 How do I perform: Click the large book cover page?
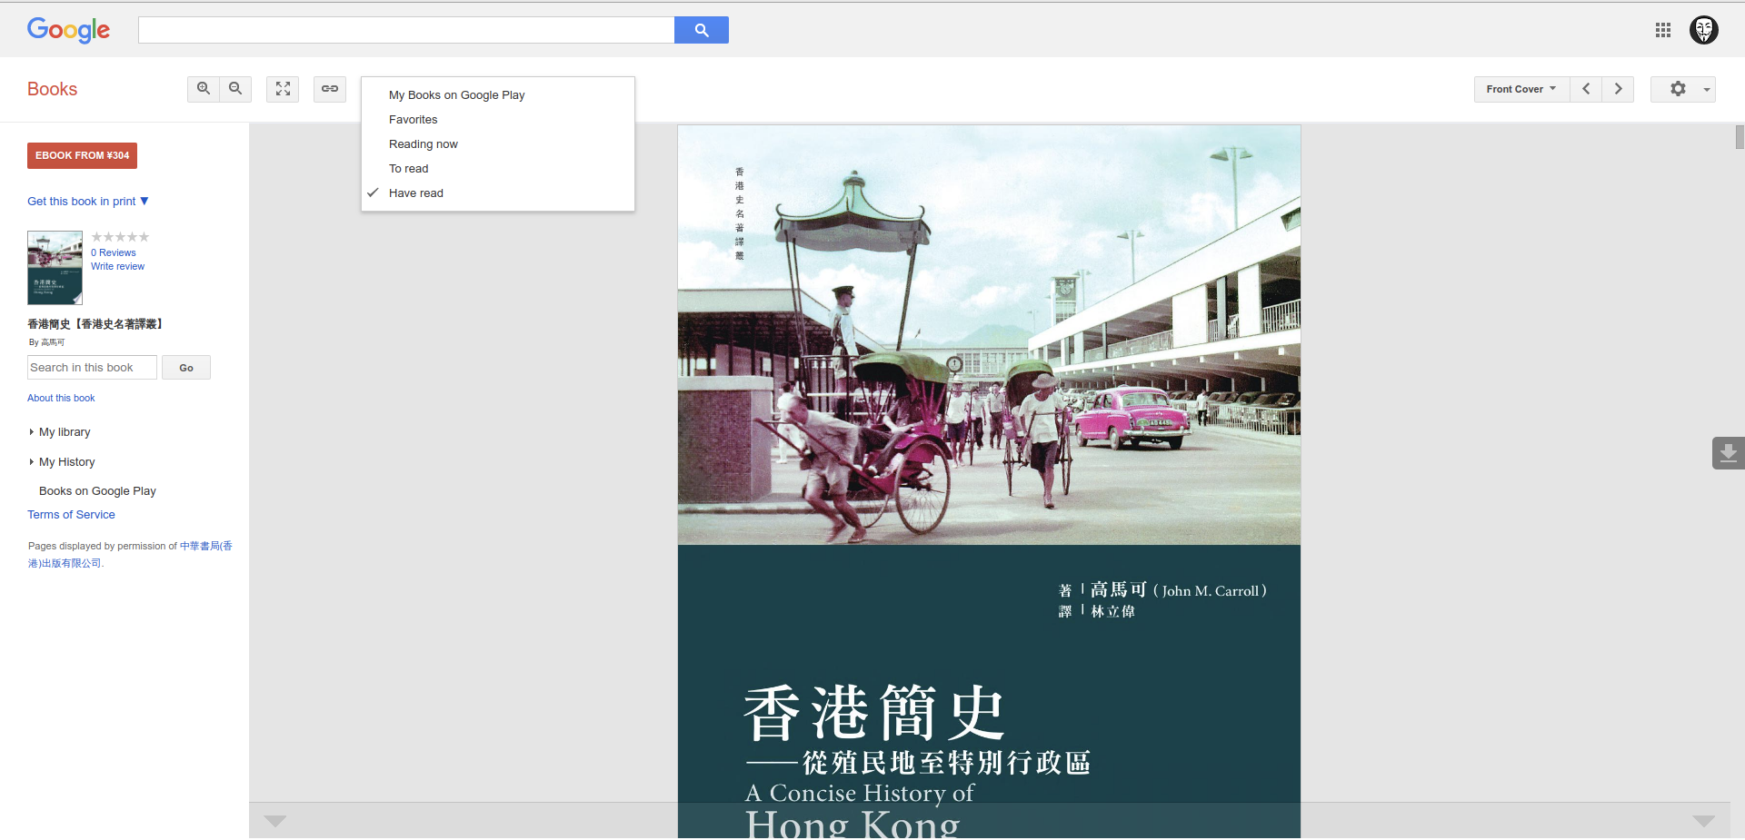tap(989, 481)
